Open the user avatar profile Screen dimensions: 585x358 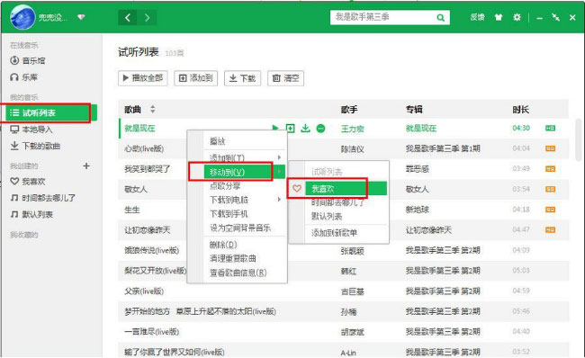point(22,17)
